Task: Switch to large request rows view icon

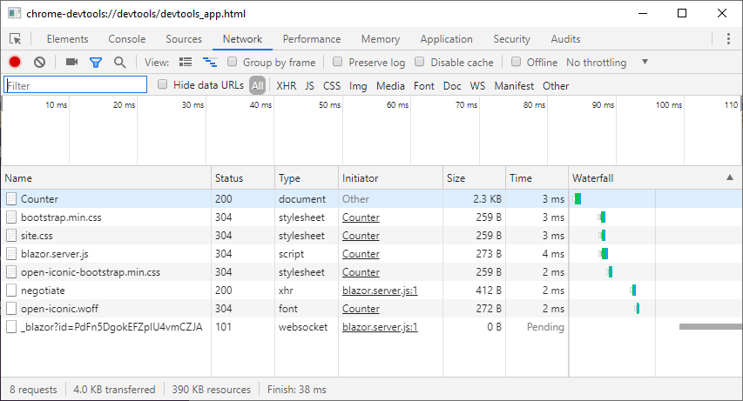Action: tap(185, 63)
